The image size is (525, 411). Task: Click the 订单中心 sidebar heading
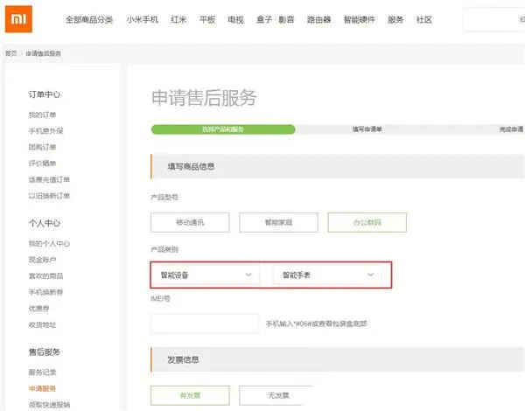tap(45, 94)
